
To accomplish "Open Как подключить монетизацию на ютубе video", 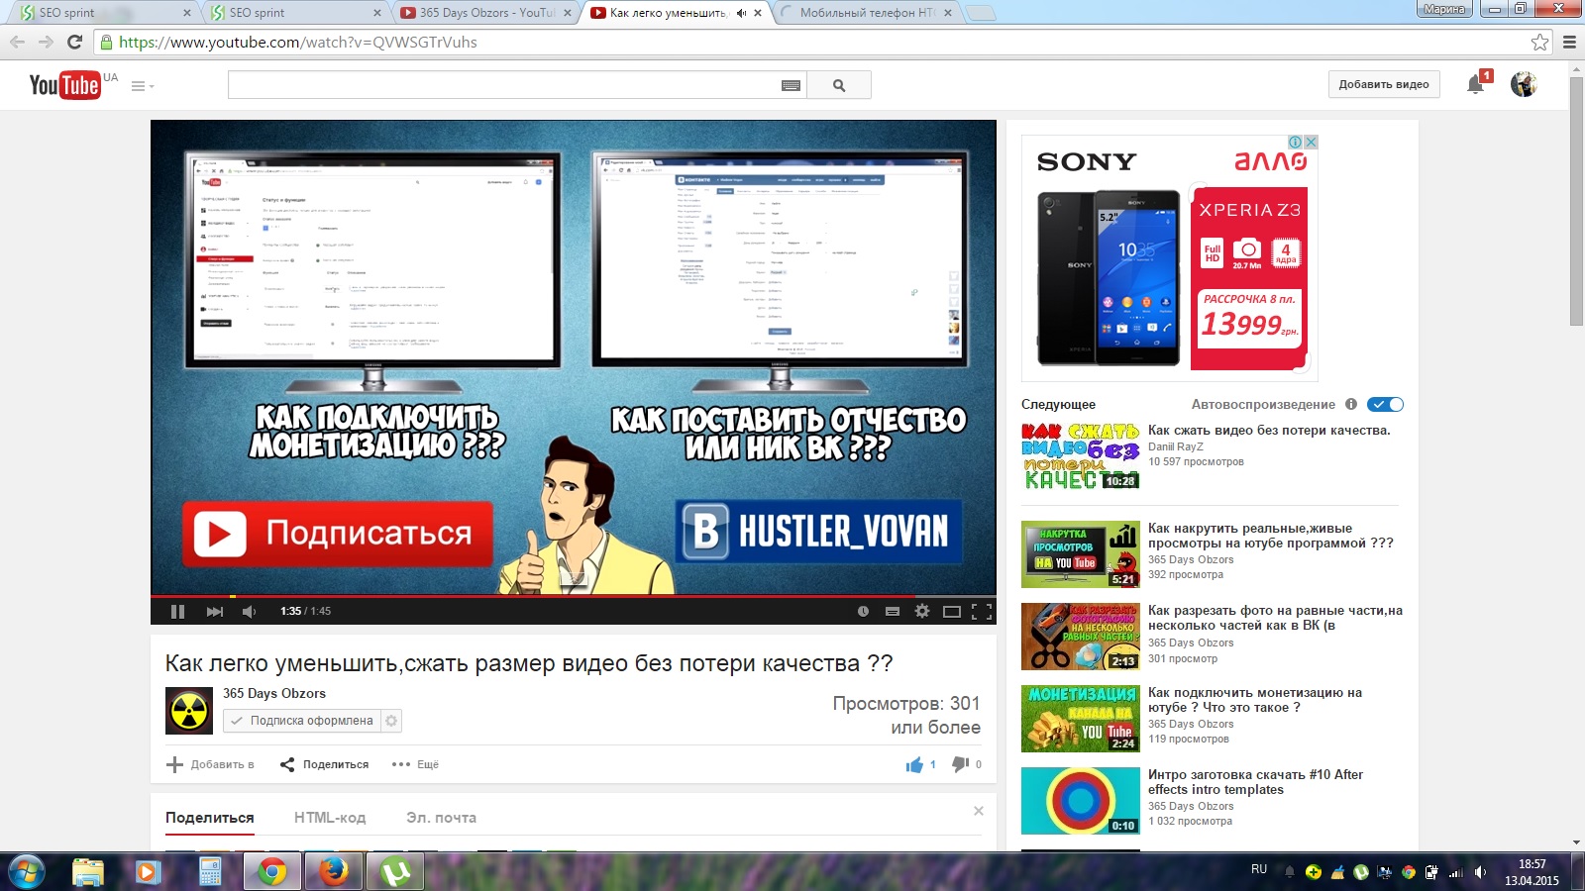I will 1255,700.
